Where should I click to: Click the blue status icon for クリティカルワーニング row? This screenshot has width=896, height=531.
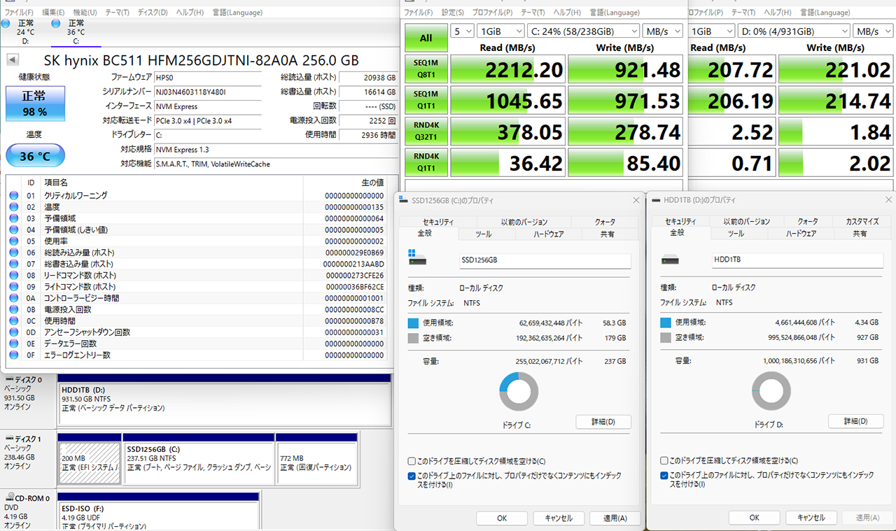click(x=13, y=196)
